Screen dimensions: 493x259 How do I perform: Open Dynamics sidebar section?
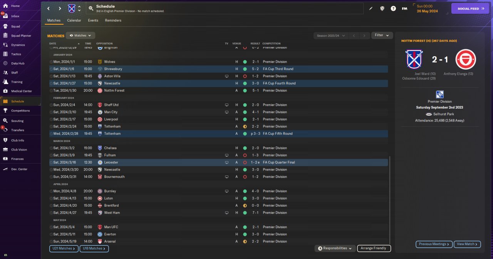coord(18,45)
